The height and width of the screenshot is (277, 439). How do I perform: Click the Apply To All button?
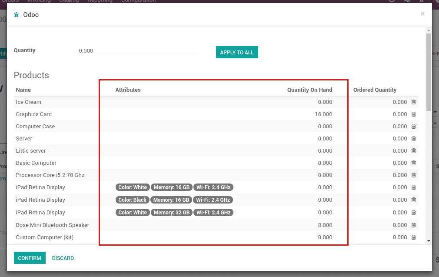click(x=237, y=52)
